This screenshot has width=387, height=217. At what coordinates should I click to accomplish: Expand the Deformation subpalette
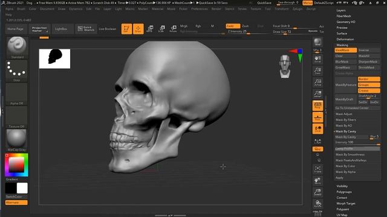[x=345, y=39]
